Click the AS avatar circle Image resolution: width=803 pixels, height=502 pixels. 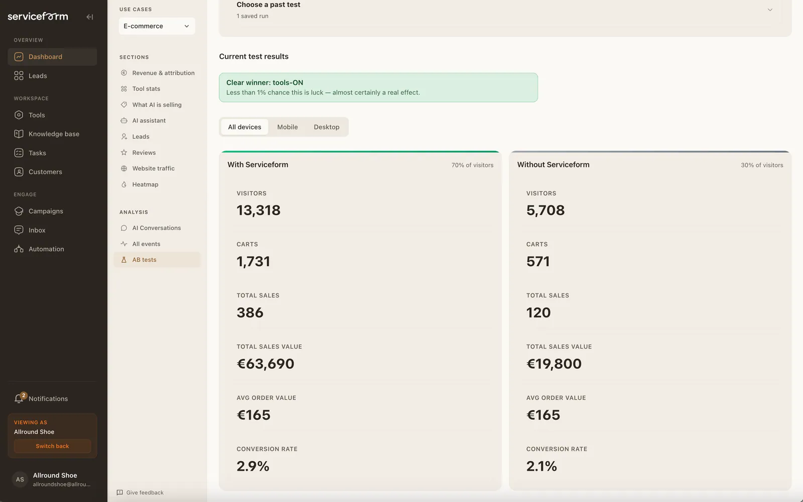click(x=20, y=479)
